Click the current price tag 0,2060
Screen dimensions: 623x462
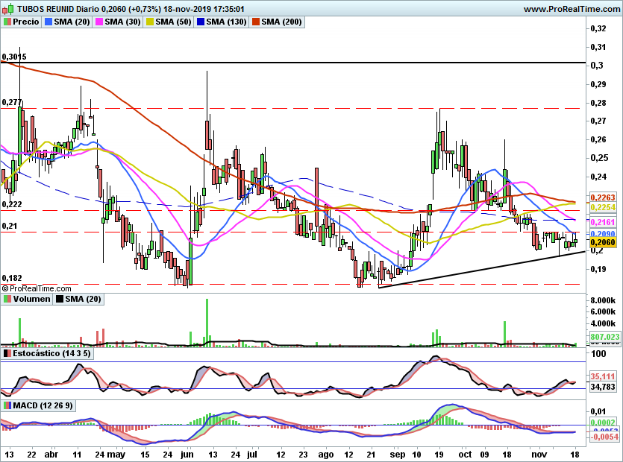tap(601, 242)
